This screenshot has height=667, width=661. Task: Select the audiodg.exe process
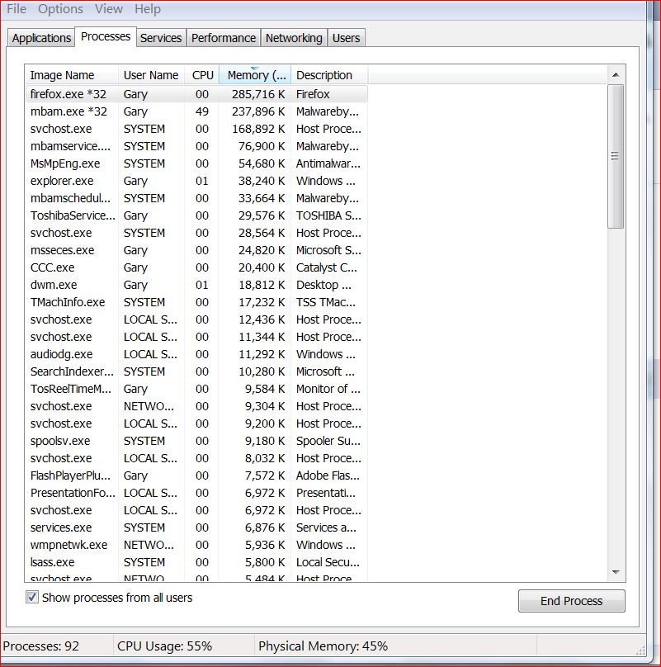196,354
